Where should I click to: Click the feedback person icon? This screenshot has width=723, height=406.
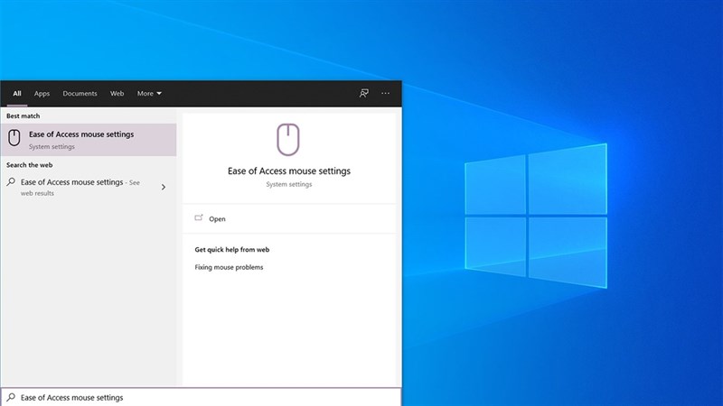(364, 94)
